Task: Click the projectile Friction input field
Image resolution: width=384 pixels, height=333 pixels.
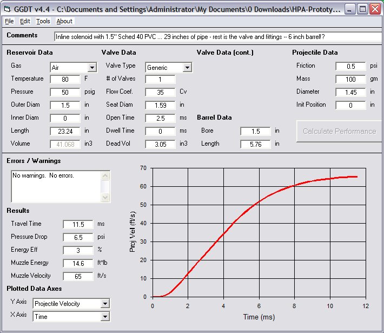Action: coord(350,66)
